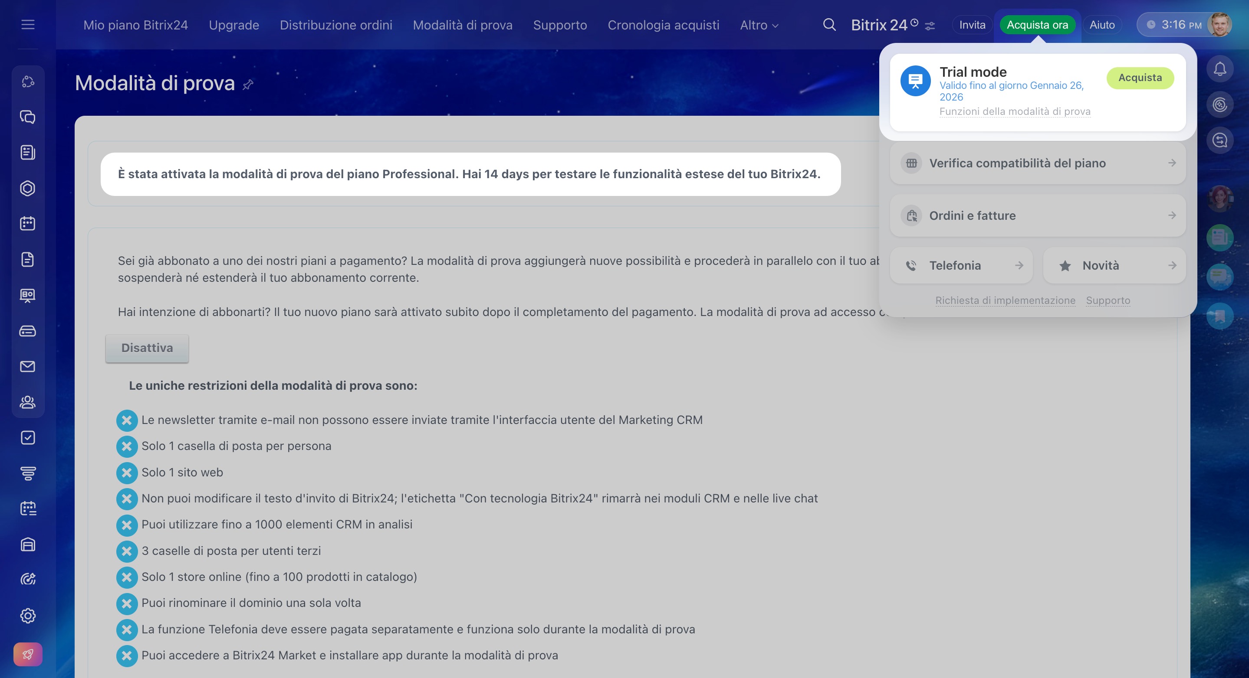Click the search magnifier icon
The height and width of the screenshot is (678, 1249).
point(829,25)
